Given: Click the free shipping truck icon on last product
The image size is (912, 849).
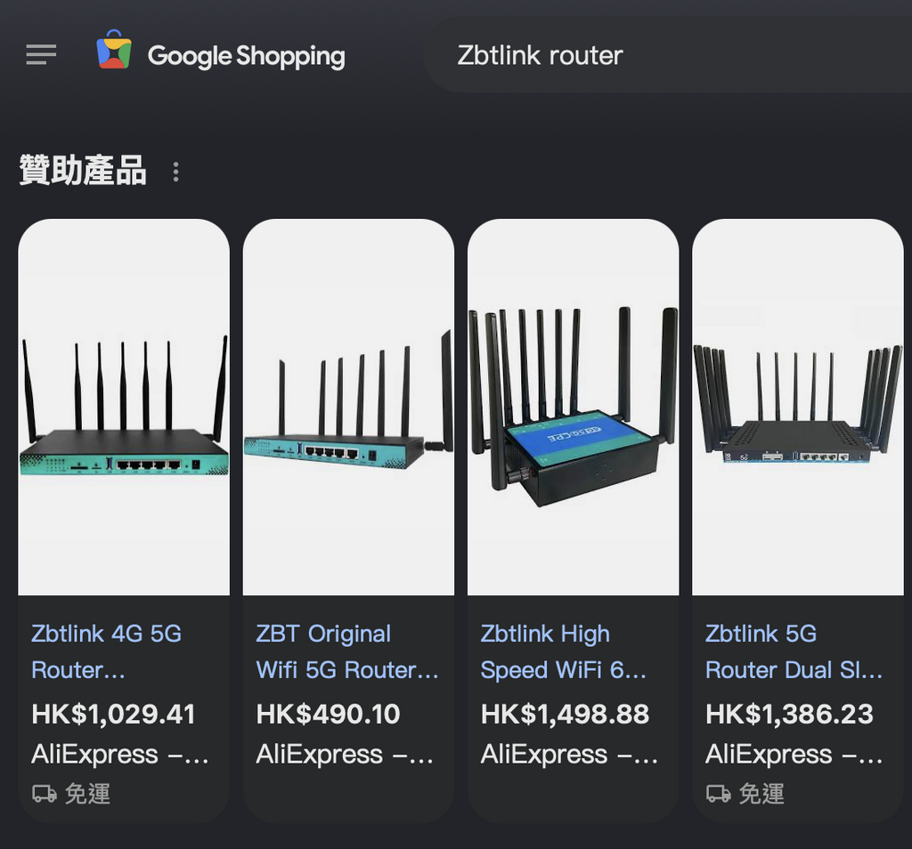Looking at the screenshot, I should (x=719, y=793).
